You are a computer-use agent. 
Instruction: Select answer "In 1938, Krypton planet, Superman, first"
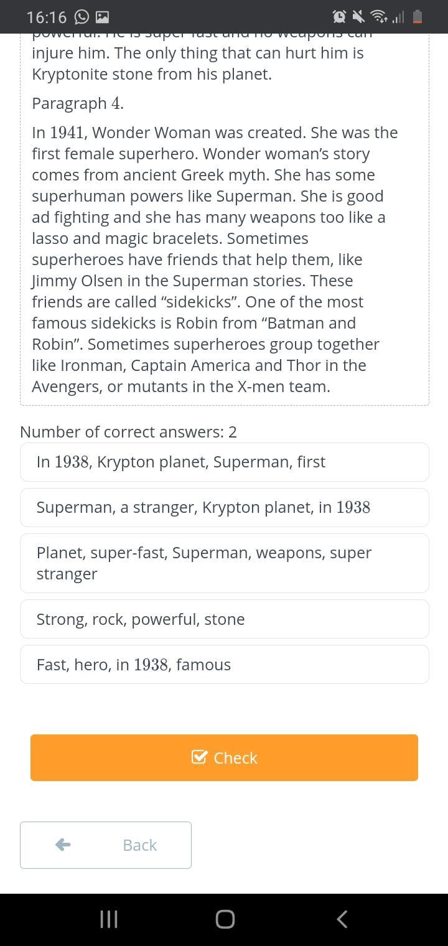[225, 462]
